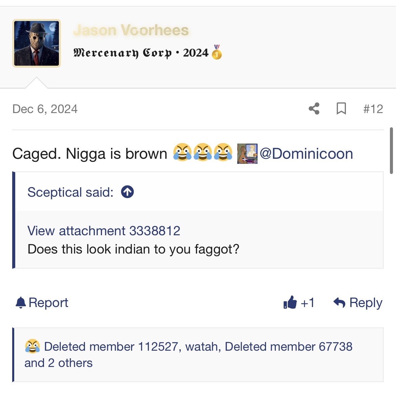Viewport: 396px width, 393px height.
Task: Click the gold medal badge icon
Action: pyautogui.click(x=217, y=52)
